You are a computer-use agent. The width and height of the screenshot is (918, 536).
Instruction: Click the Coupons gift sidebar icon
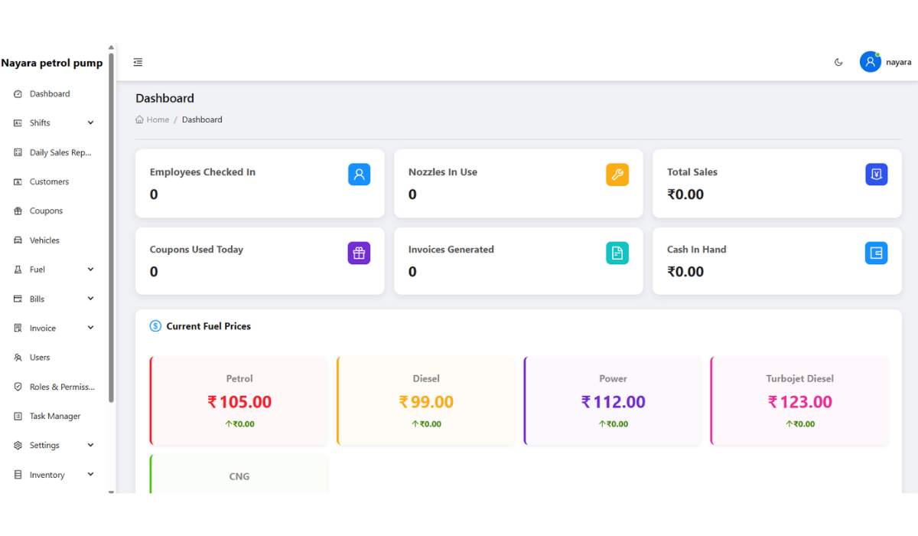18,211
